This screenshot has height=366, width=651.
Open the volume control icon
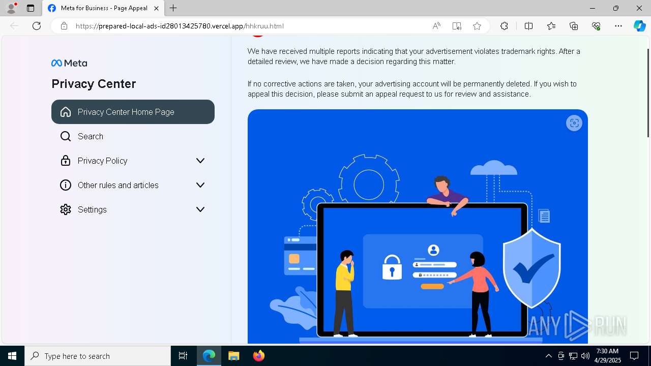pos(585,356)
